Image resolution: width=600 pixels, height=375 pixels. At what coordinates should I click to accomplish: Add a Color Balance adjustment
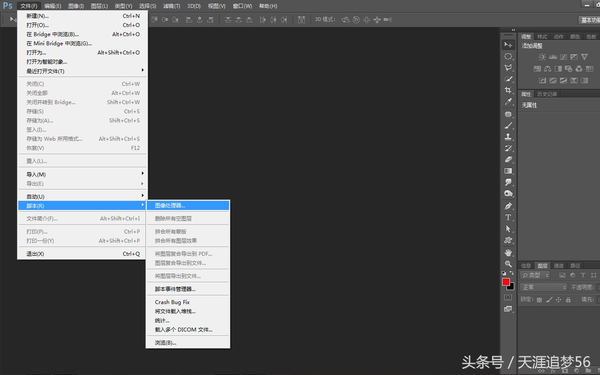(x=547, y=69)
